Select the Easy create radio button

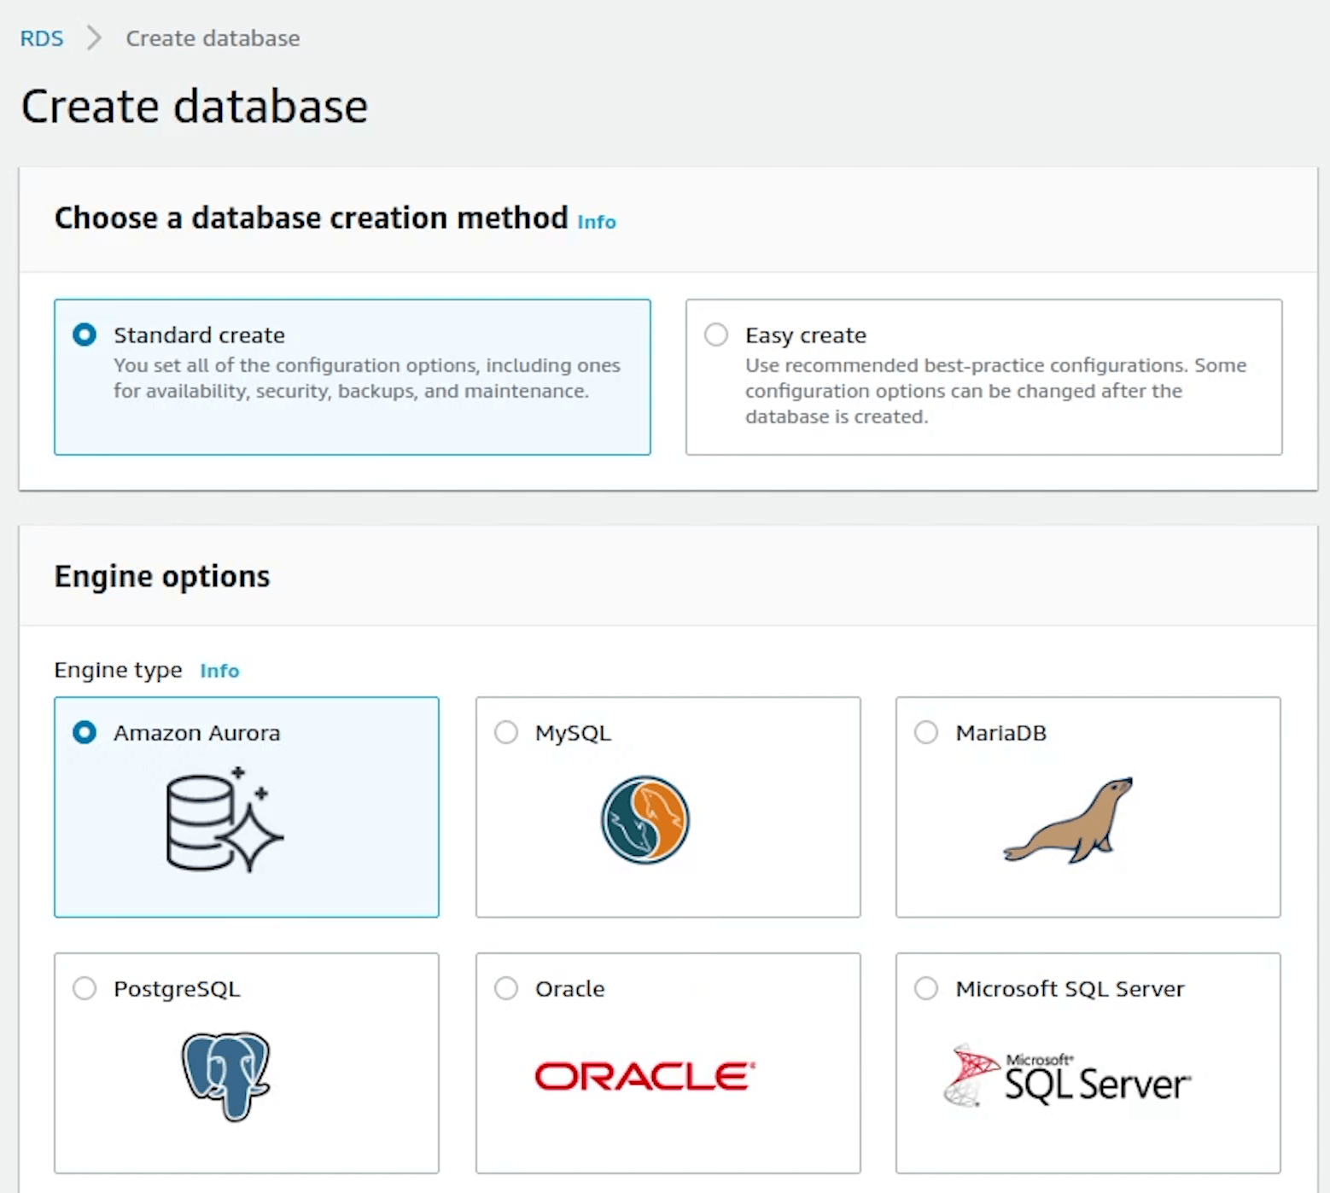click(716, 335)
